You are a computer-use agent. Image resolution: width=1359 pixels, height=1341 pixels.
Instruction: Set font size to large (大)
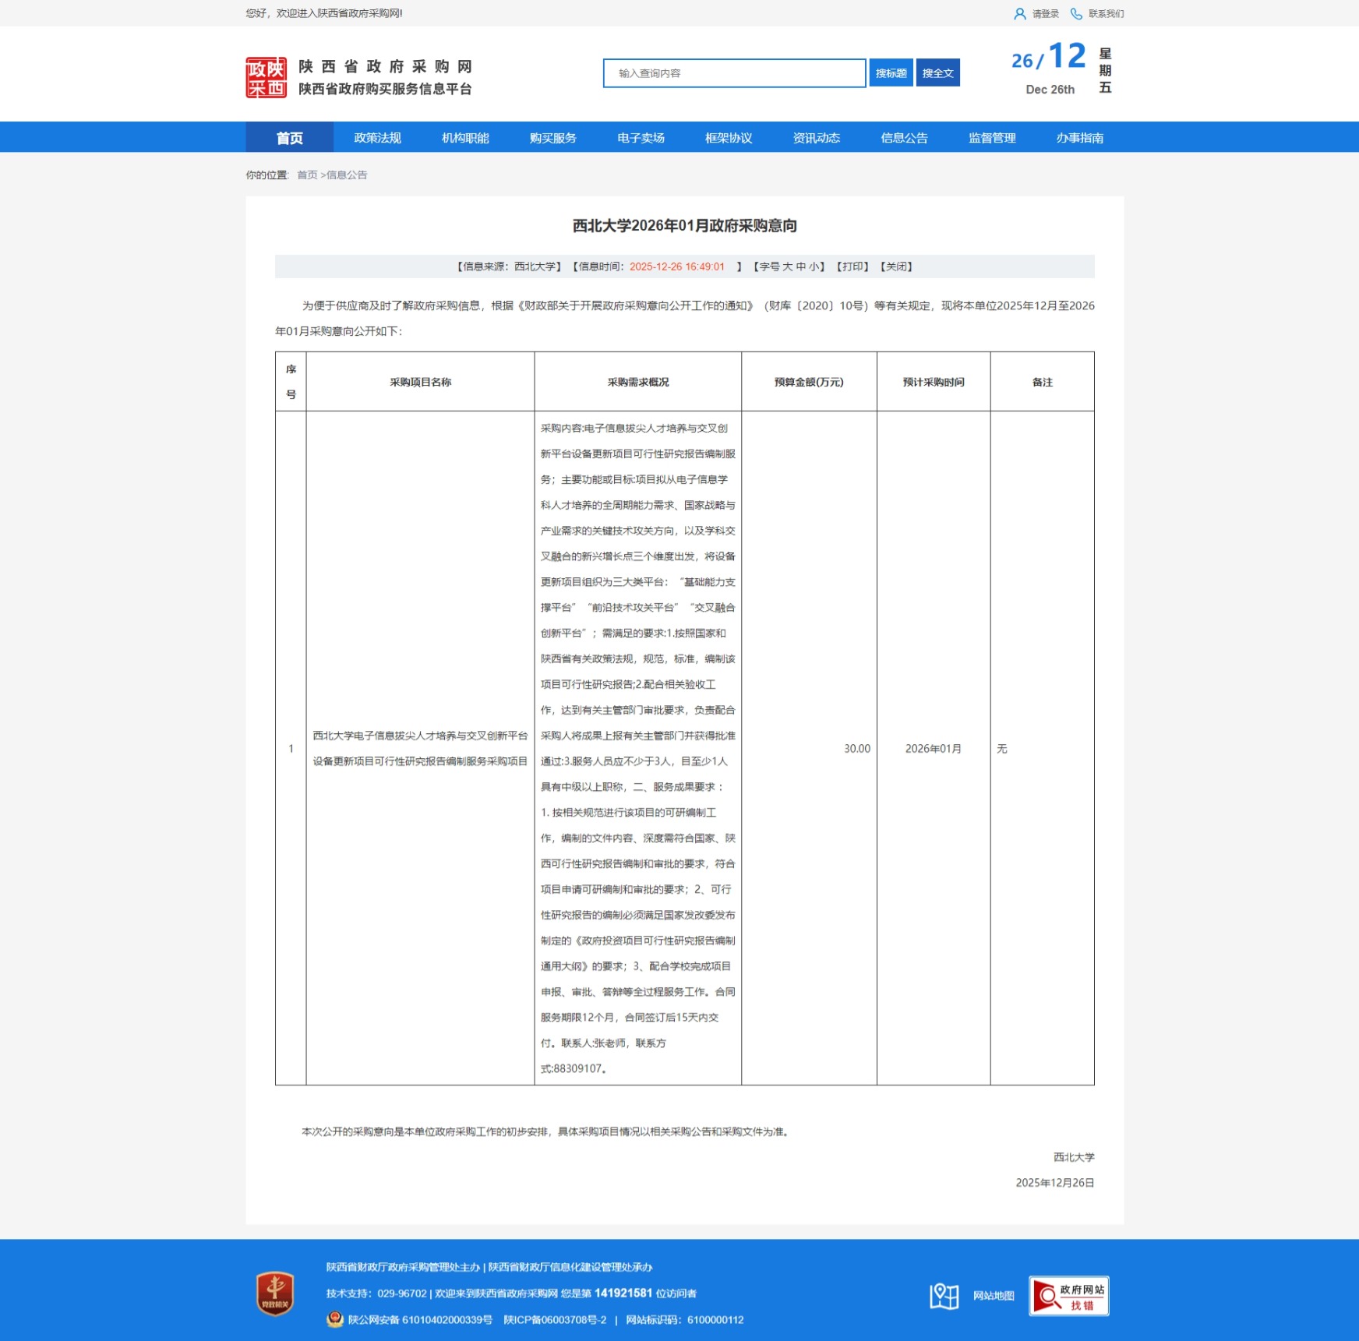point(787,266)
